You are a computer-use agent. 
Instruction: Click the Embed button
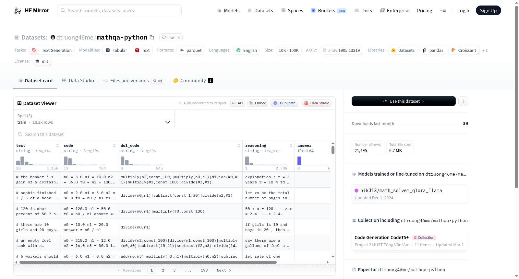tap(258, 103)
